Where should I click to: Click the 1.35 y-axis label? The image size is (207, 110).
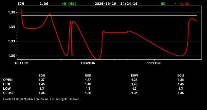coord(12,27)
